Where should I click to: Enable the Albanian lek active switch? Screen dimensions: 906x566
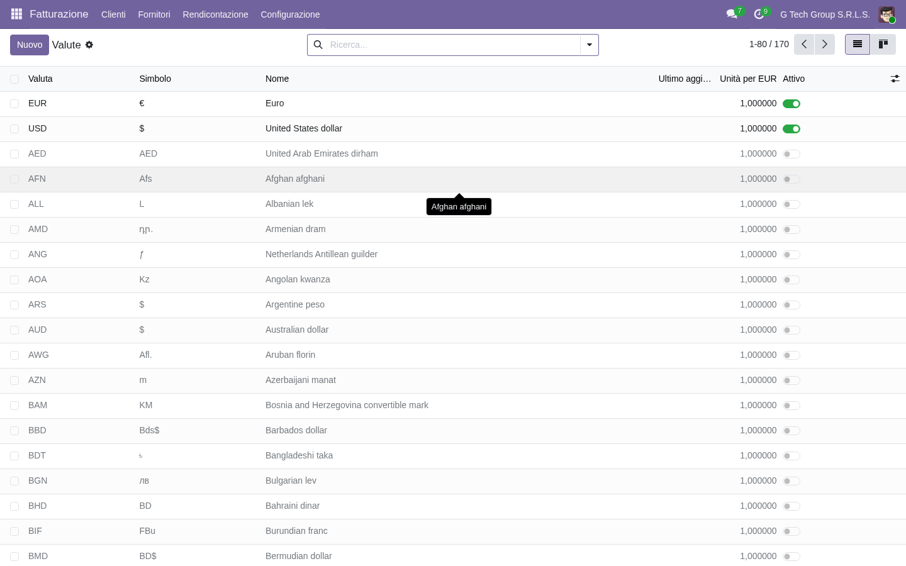click(791, 204)
